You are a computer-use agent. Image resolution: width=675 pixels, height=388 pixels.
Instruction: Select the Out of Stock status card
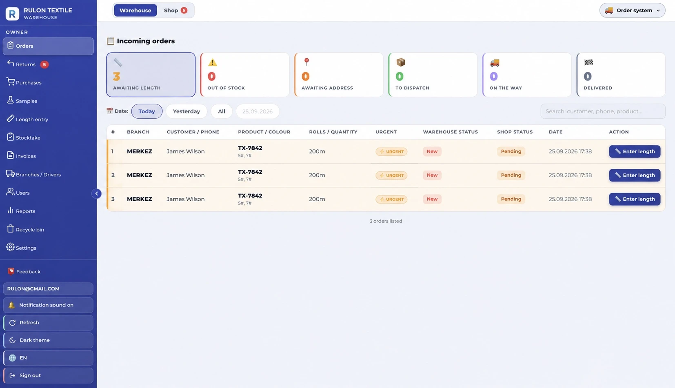click(x=245, y=75)
